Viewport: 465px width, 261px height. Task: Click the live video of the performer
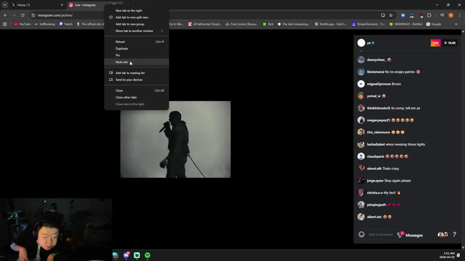pyautogui.click(x=175, y=140)
